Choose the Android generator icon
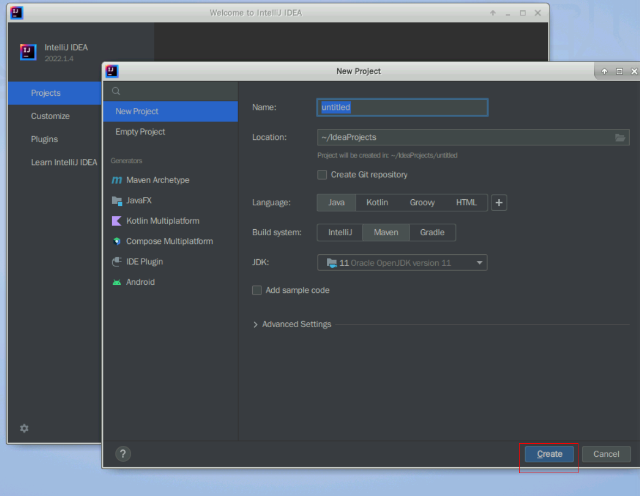640x496 pixels. (117, 282)
